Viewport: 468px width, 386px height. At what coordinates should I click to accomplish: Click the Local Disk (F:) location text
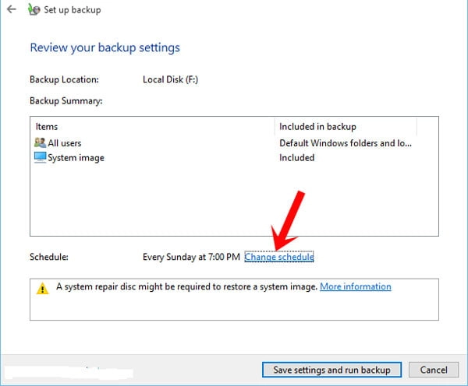click(x=172, y=79)
